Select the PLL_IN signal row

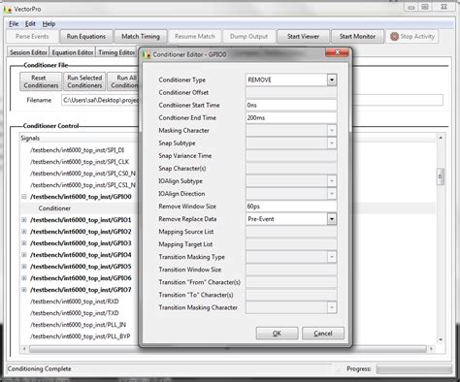(78, 325)
